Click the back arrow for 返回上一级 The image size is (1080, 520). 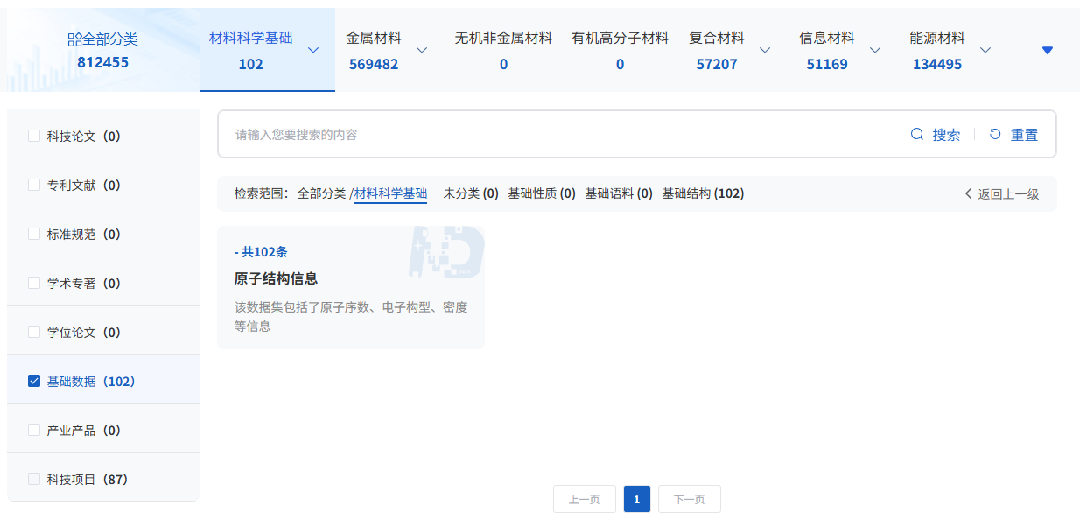(x=969, y=193)
